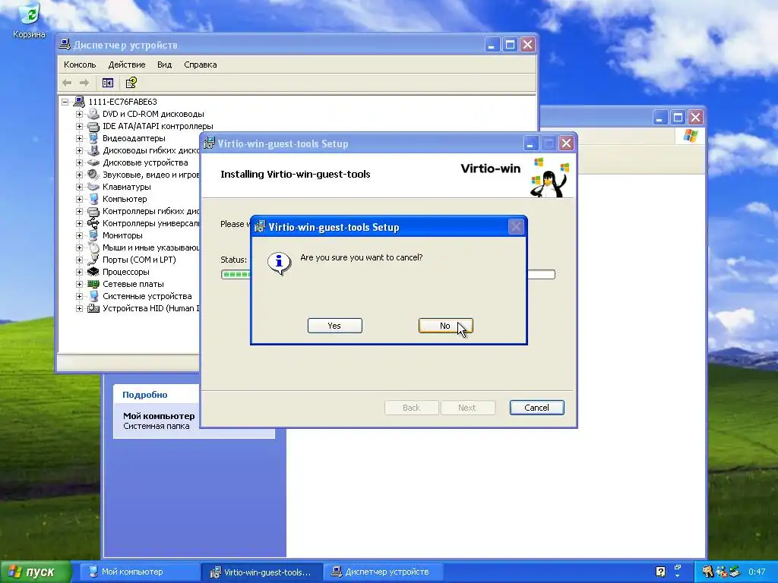Expand Компьютер node

[x=79, y=200]
